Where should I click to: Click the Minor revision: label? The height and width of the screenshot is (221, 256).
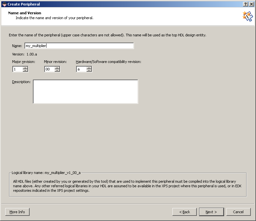click(55, 62)
